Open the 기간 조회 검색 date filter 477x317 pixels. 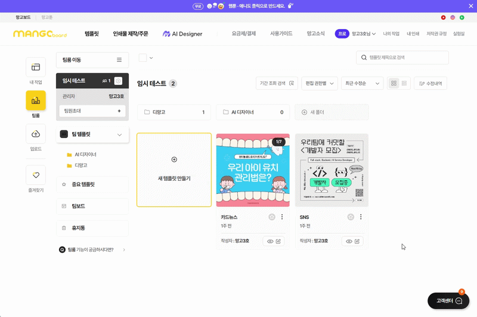[277, 83]
